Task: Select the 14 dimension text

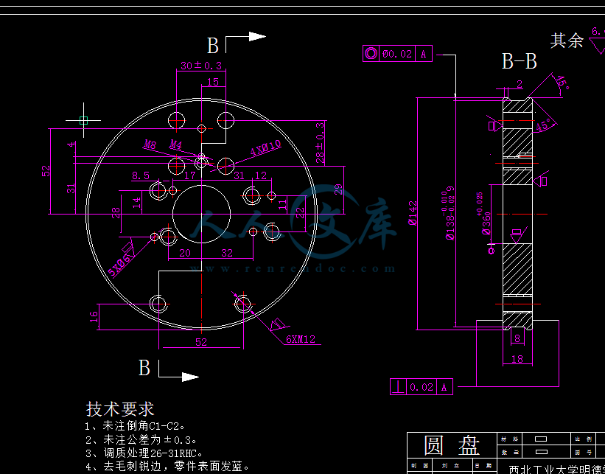Action: (136, 203)
